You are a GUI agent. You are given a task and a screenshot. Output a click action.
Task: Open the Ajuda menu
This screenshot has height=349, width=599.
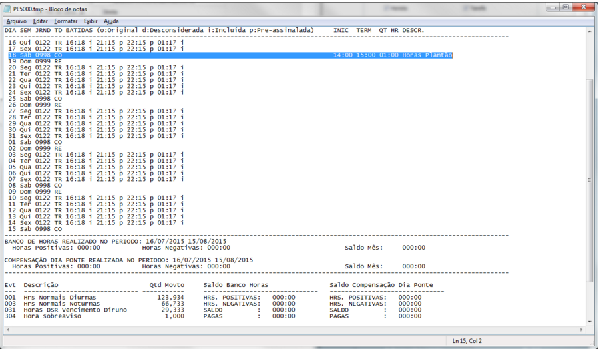point(111,21)
